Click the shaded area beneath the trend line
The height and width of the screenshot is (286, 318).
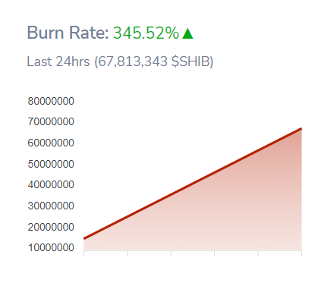pos(228,215)
